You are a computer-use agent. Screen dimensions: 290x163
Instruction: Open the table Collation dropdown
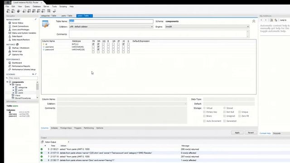111,27
